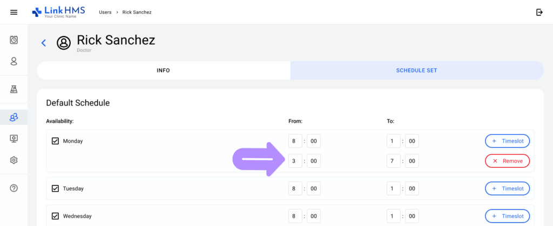Open the help question mark icon
Image resolution: width=553 pixels, height=226 pixels.
[x=14, y=188]
